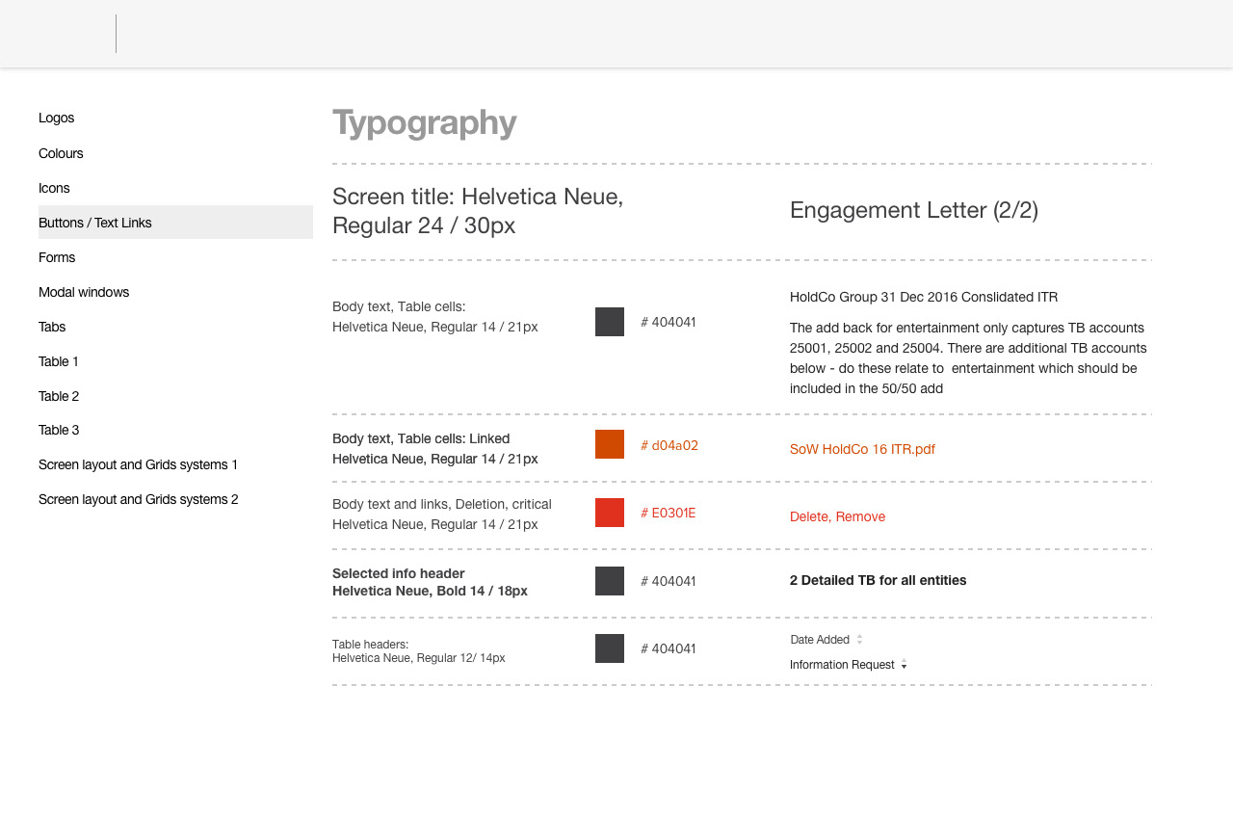Pick the red E0301E colour swatch
The image size is (1233, 819).
(610, 513)
